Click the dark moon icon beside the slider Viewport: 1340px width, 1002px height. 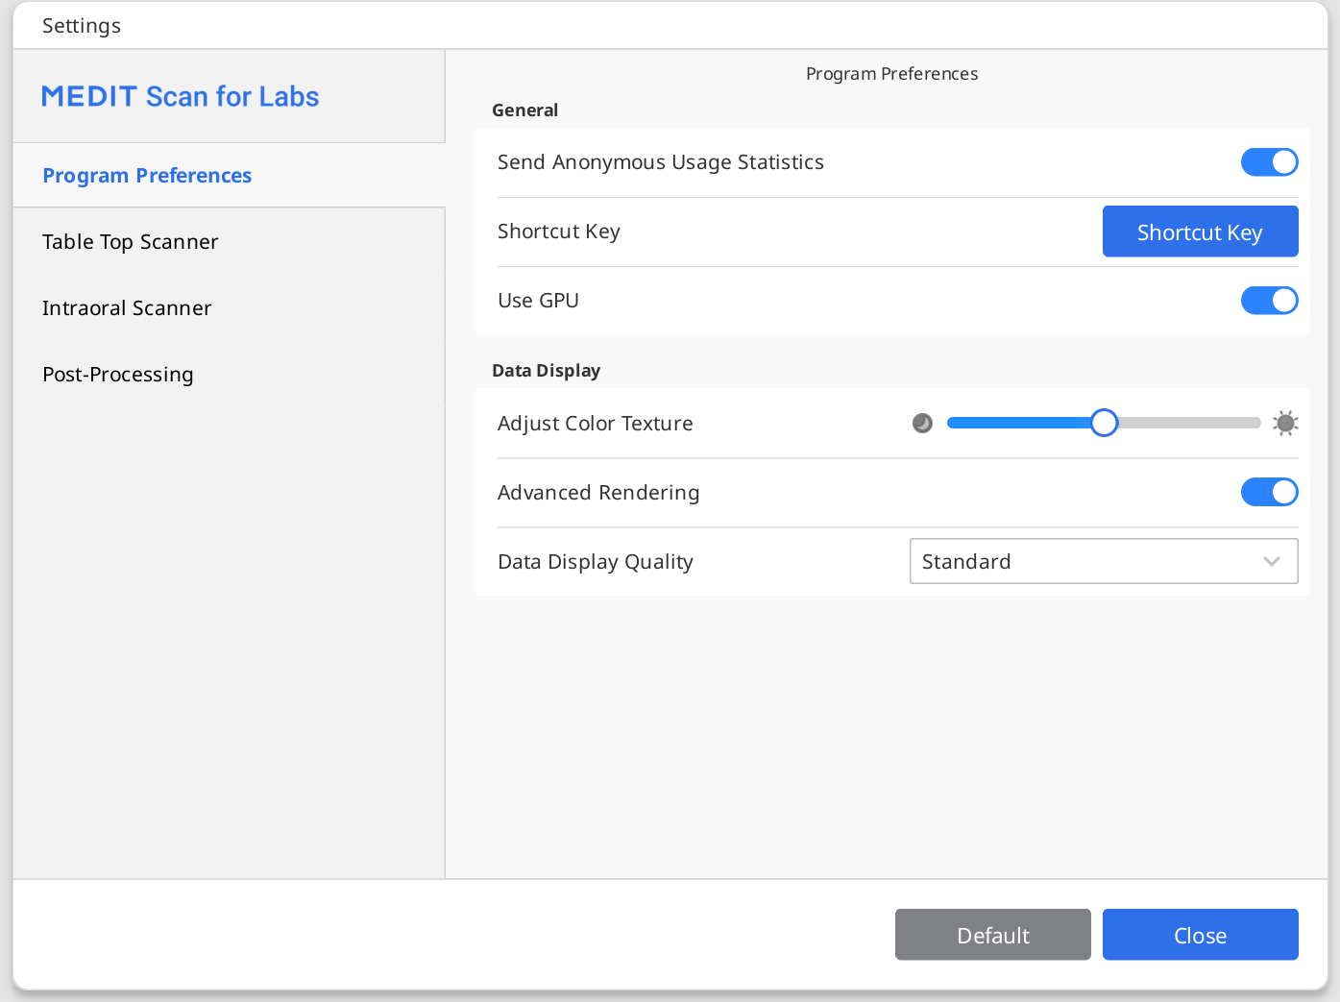922,424
